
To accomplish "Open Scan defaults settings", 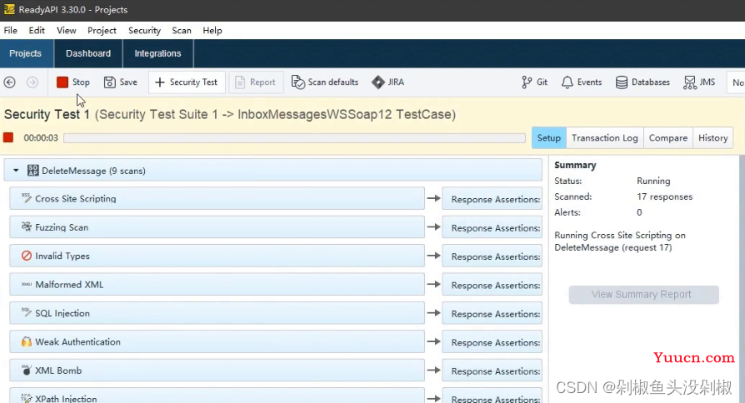I will [325, 82].
